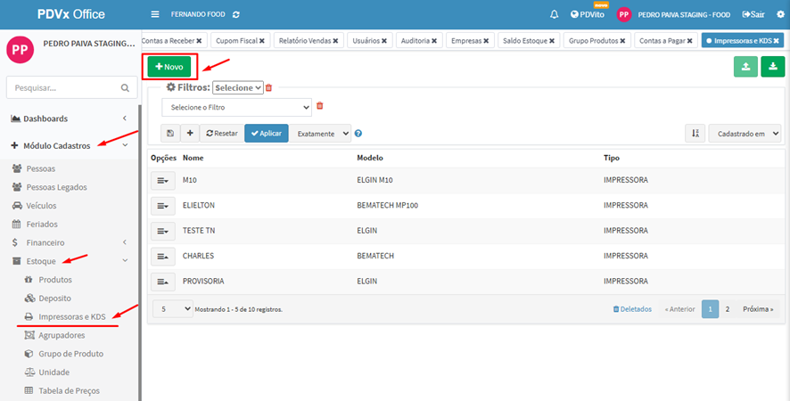
Task: Click the upload icon button
Action: [x=744, y=68]
